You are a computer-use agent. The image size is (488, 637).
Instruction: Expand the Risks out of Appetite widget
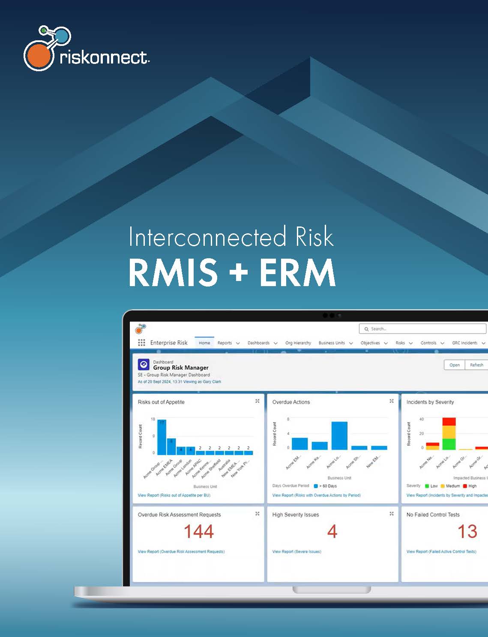click(257, 401)
